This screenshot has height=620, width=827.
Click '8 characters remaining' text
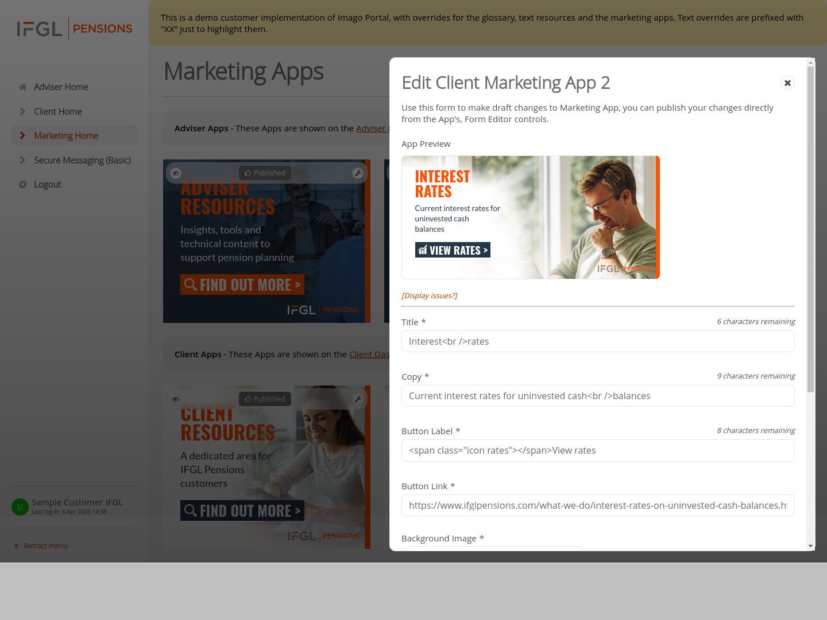pos(756,431)
